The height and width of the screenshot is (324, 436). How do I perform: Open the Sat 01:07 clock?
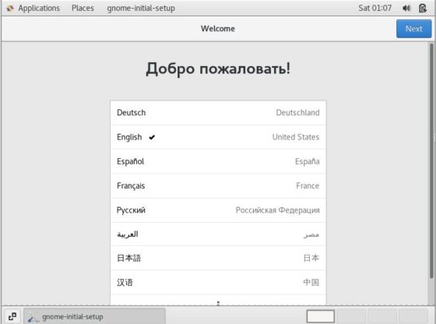(374, 8)
